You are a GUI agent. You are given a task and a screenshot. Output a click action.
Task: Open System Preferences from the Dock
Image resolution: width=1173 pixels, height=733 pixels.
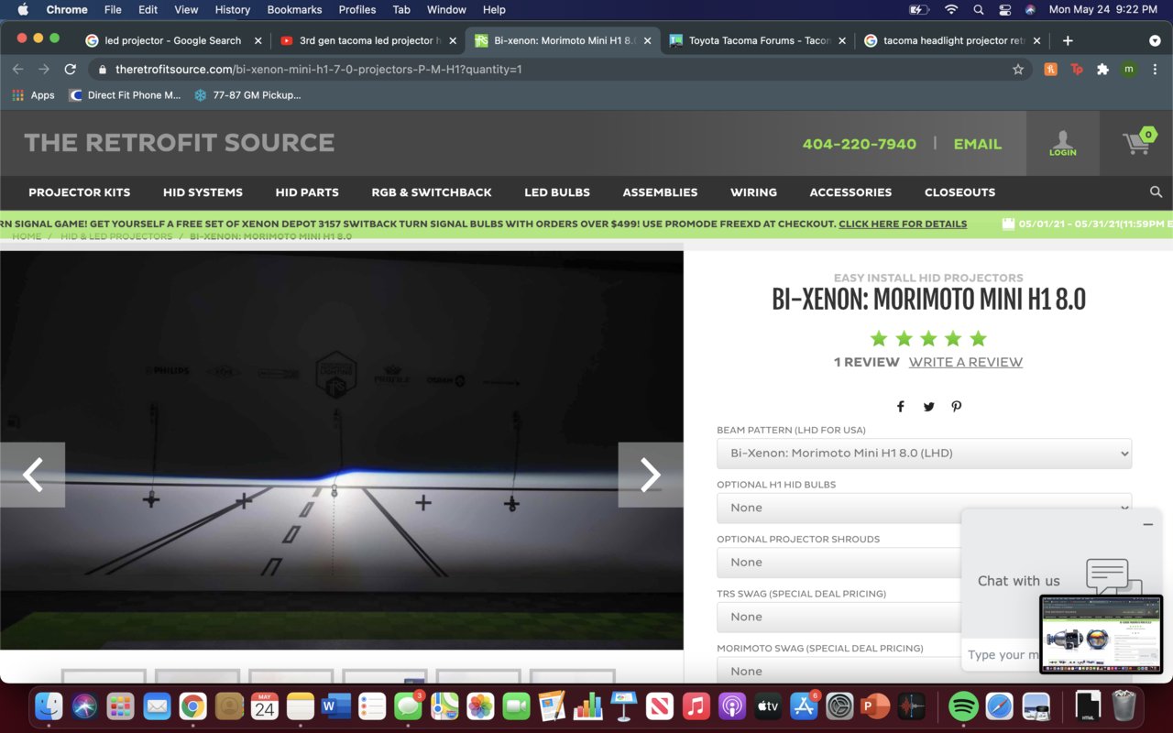pyautogui.click(x=839, y=706)
